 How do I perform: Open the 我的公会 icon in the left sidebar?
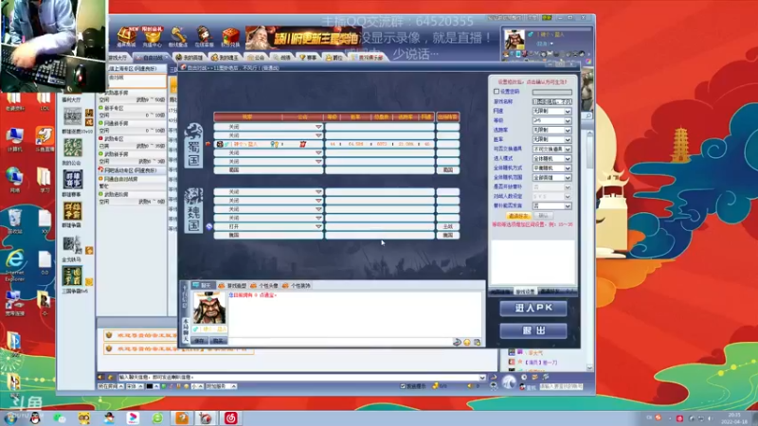73,148
